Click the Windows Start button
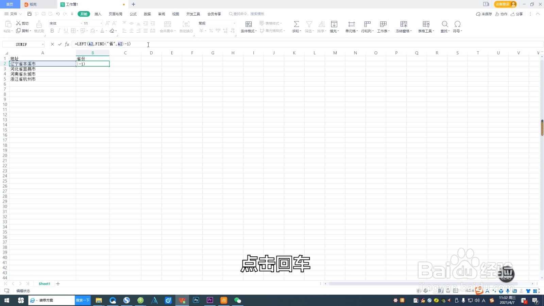Viewport: 544px width, 306px height. point(7,300)
